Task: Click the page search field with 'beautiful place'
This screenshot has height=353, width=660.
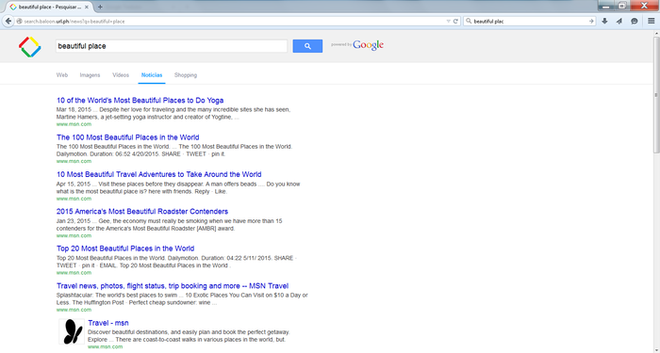Action: (x=172, y=46)
